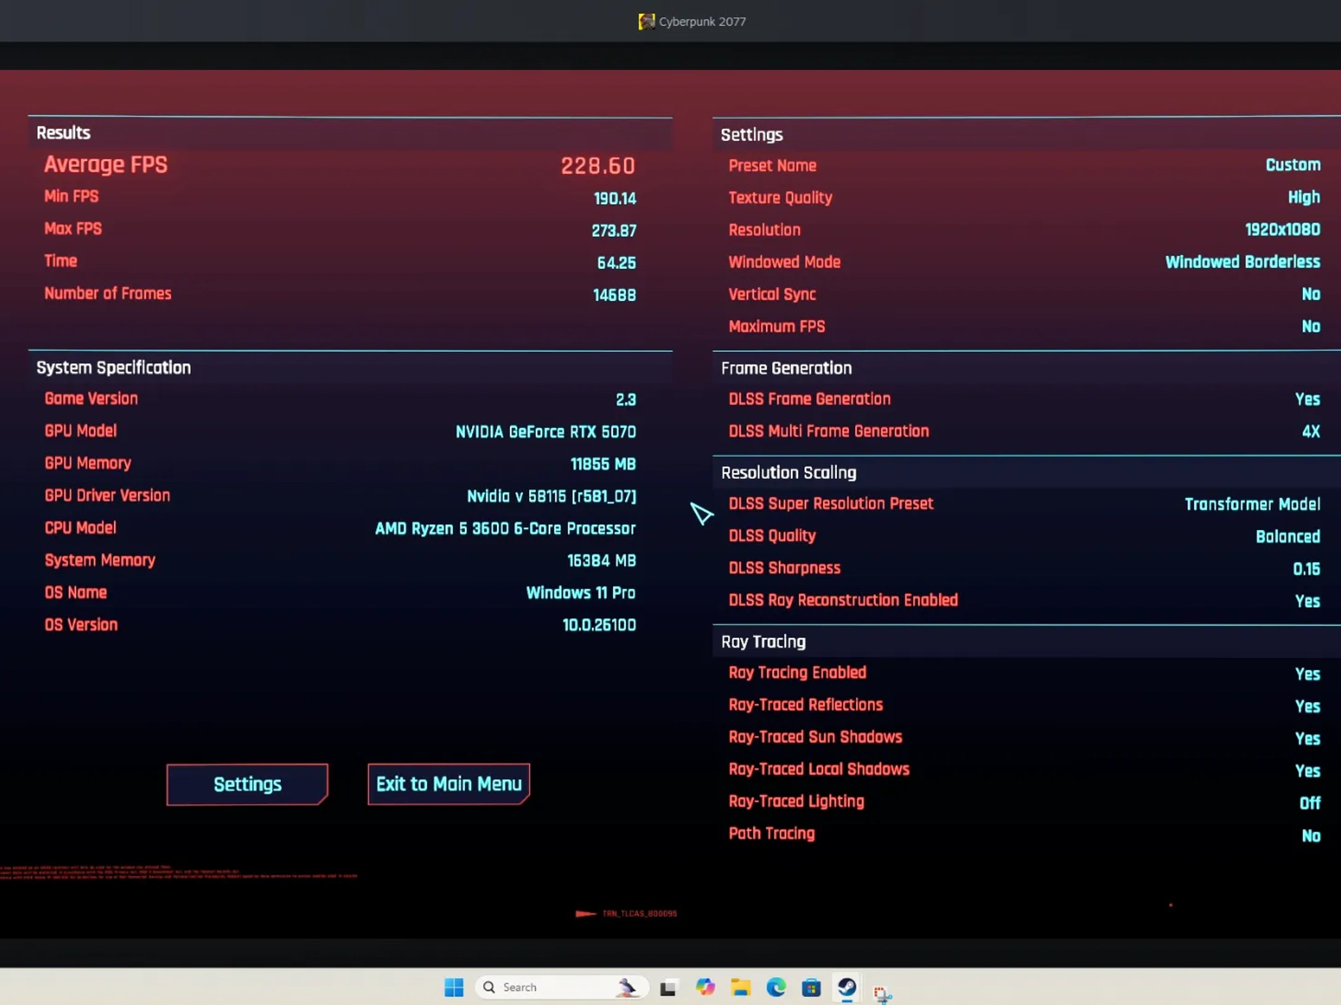The image size is (1341, 1005).
Task: Click the DLSS Multi Frame Generation row
Action: coord(1025,431)
